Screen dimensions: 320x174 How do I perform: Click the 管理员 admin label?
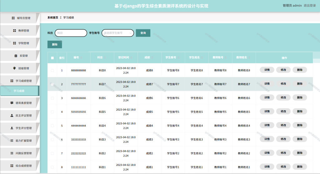click(x=292, y=6)
